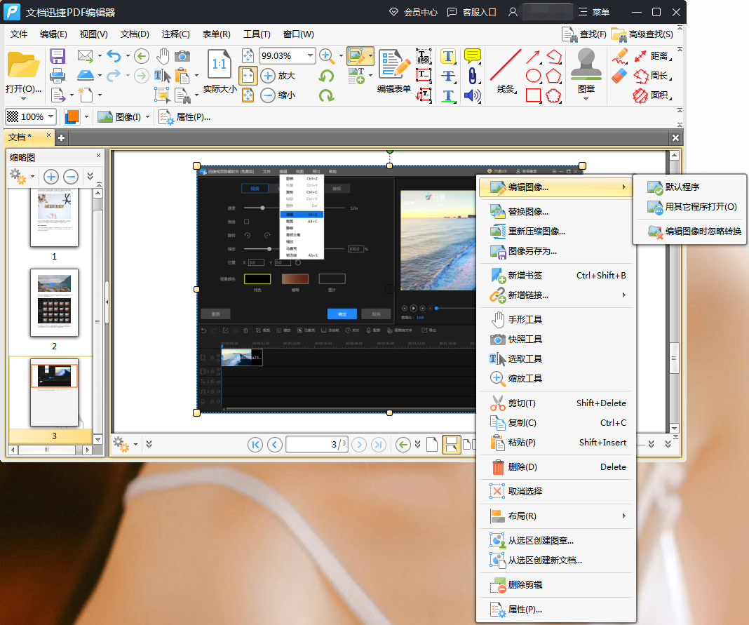Click the yellow sticky note comment icon
The width and height of the screenshot is (749, 625).
[473, 56]
